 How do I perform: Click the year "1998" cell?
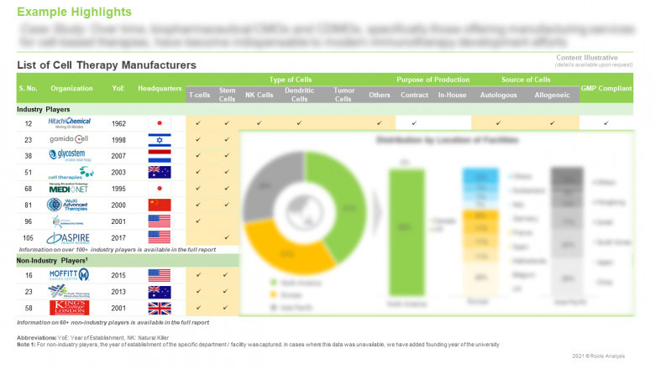coord(118,140)
